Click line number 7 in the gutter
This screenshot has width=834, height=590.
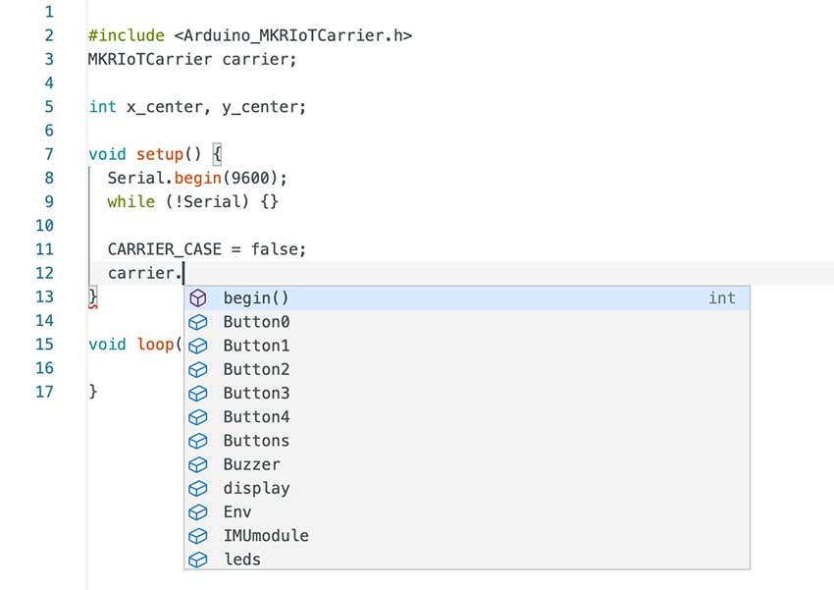(x=48, y=154)
